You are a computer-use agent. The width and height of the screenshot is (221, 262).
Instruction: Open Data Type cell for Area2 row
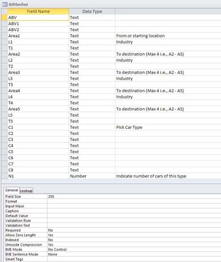pos(92,54)
